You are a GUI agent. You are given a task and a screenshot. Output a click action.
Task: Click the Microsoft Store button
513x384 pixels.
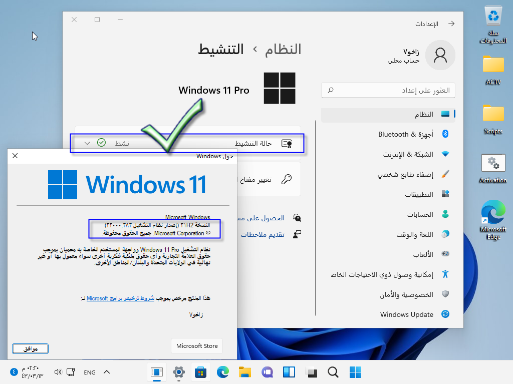pos(197,346)
